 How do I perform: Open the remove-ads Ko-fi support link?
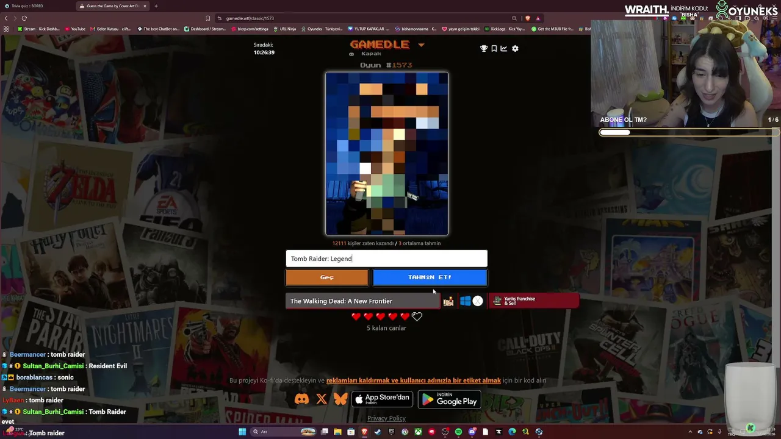click(x=414, y=380)
